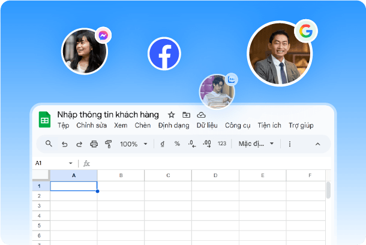Click the move to folder icon
Image resolution: width=366 pixels, height=245 pixels.
[186, 115]
